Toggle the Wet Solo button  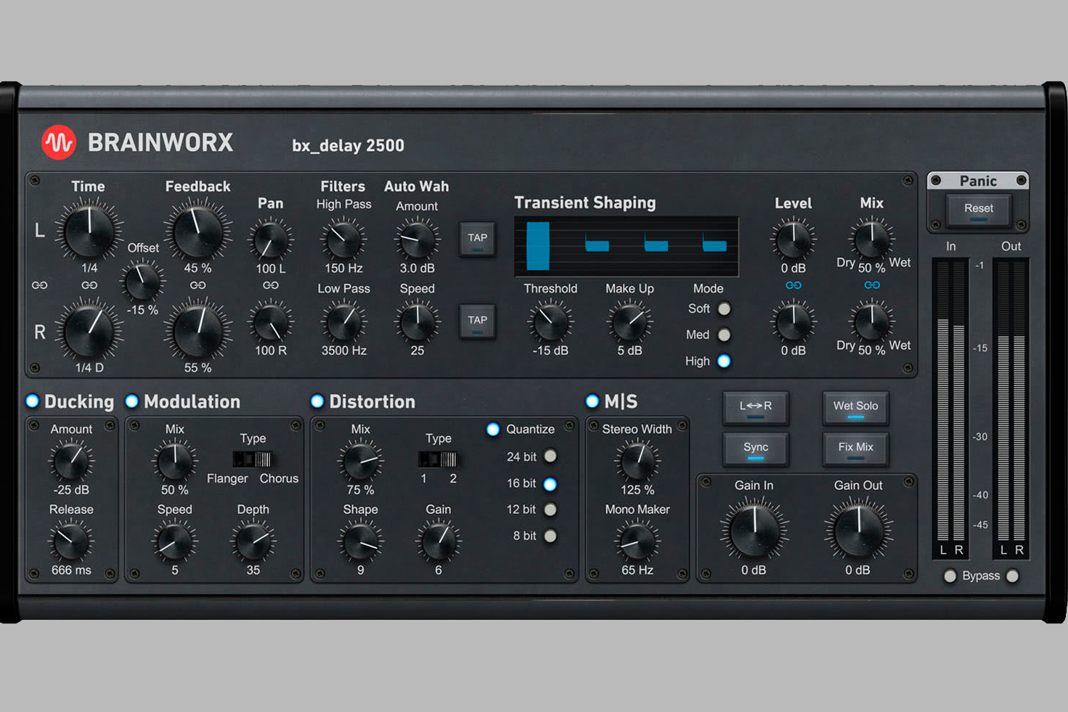coord(855,407)
